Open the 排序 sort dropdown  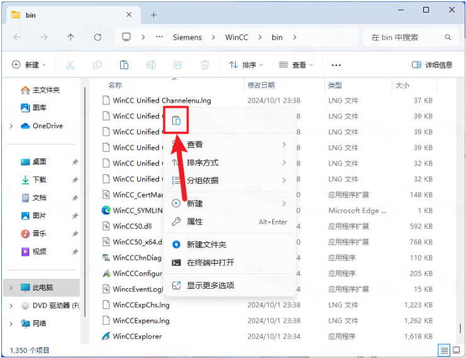[x=246, y=65]
